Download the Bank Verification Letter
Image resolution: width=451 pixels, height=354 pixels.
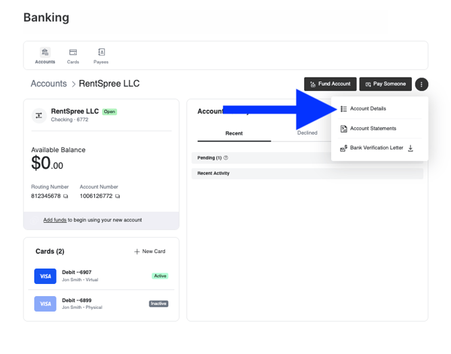tap(411, 148)
